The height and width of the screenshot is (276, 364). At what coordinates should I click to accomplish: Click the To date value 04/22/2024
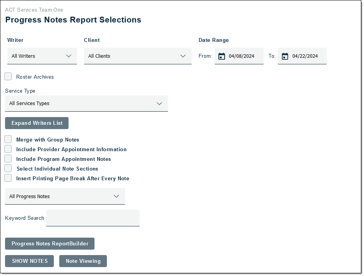[x=305, y=56]
